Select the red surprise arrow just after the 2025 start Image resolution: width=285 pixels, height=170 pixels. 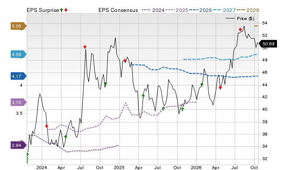pos(125,60)
